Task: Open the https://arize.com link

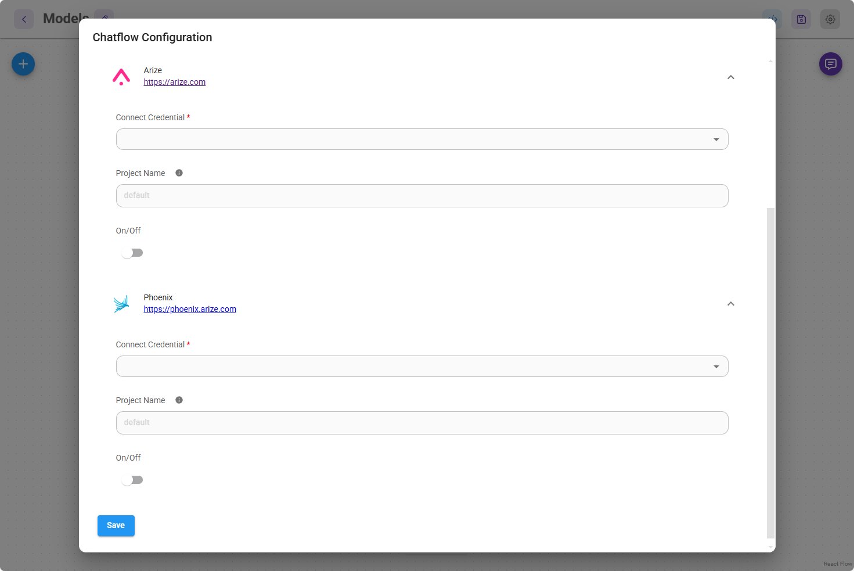Action: pyautogui.click(x=175, y=82)
